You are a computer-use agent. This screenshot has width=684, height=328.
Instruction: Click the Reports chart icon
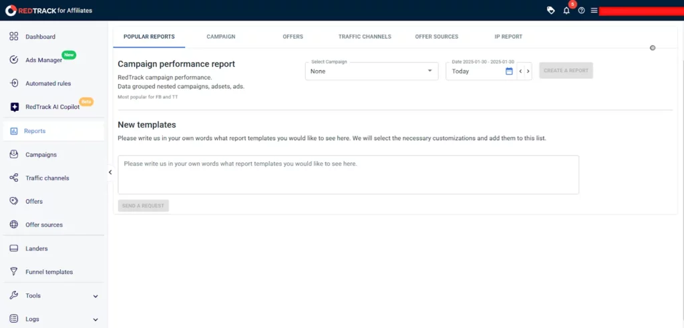point(14,131)
